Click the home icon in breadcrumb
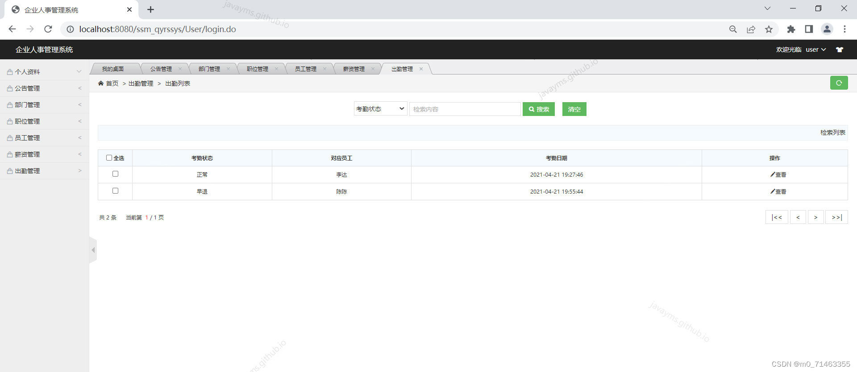 coord(101,83)
